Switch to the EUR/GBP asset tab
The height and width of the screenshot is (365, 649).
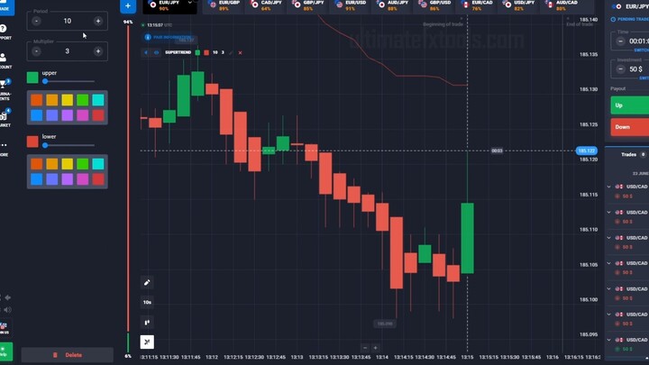click(x=224, y=5)
